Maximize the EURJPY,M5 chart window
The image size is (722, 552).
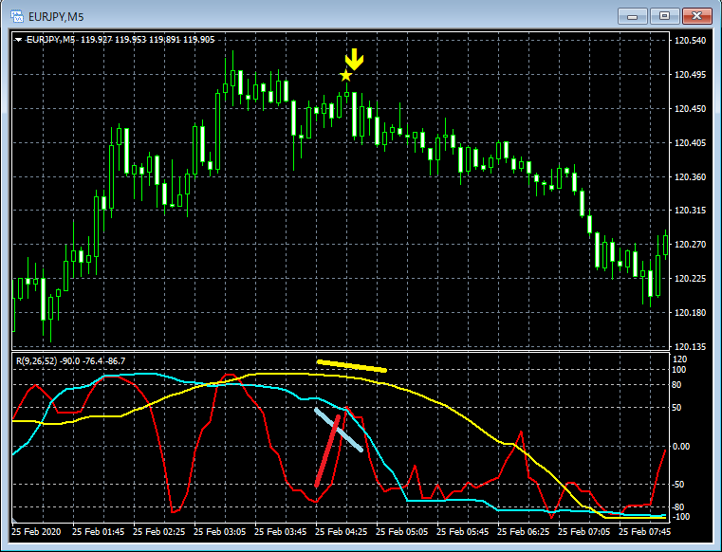pyautogui.click(x=664, y=16)
